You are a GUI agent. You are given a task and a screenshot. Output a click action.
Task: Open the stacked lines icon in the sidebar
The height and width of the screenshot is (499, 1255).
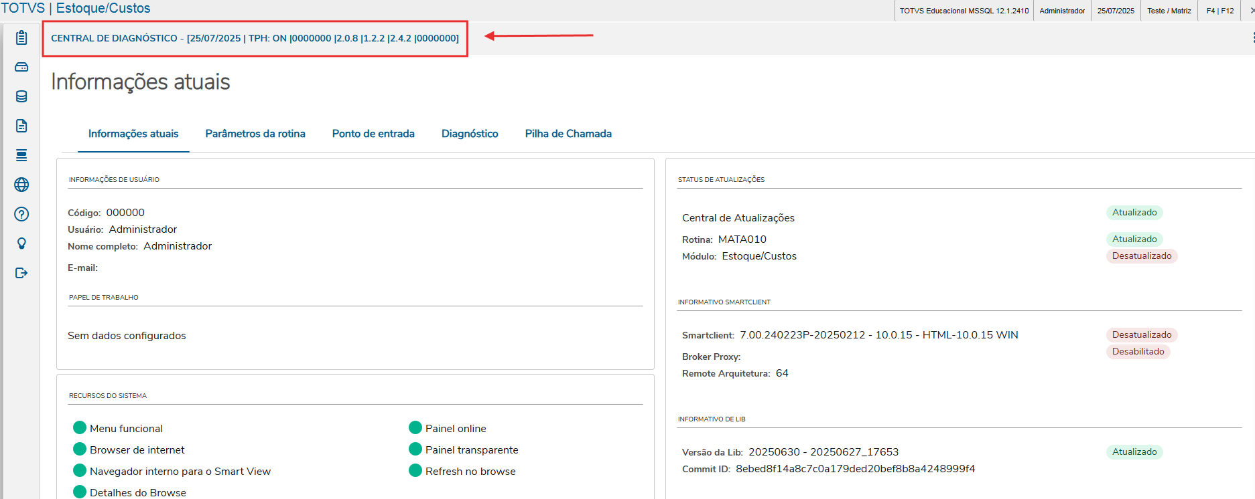[x=21, y=155]
